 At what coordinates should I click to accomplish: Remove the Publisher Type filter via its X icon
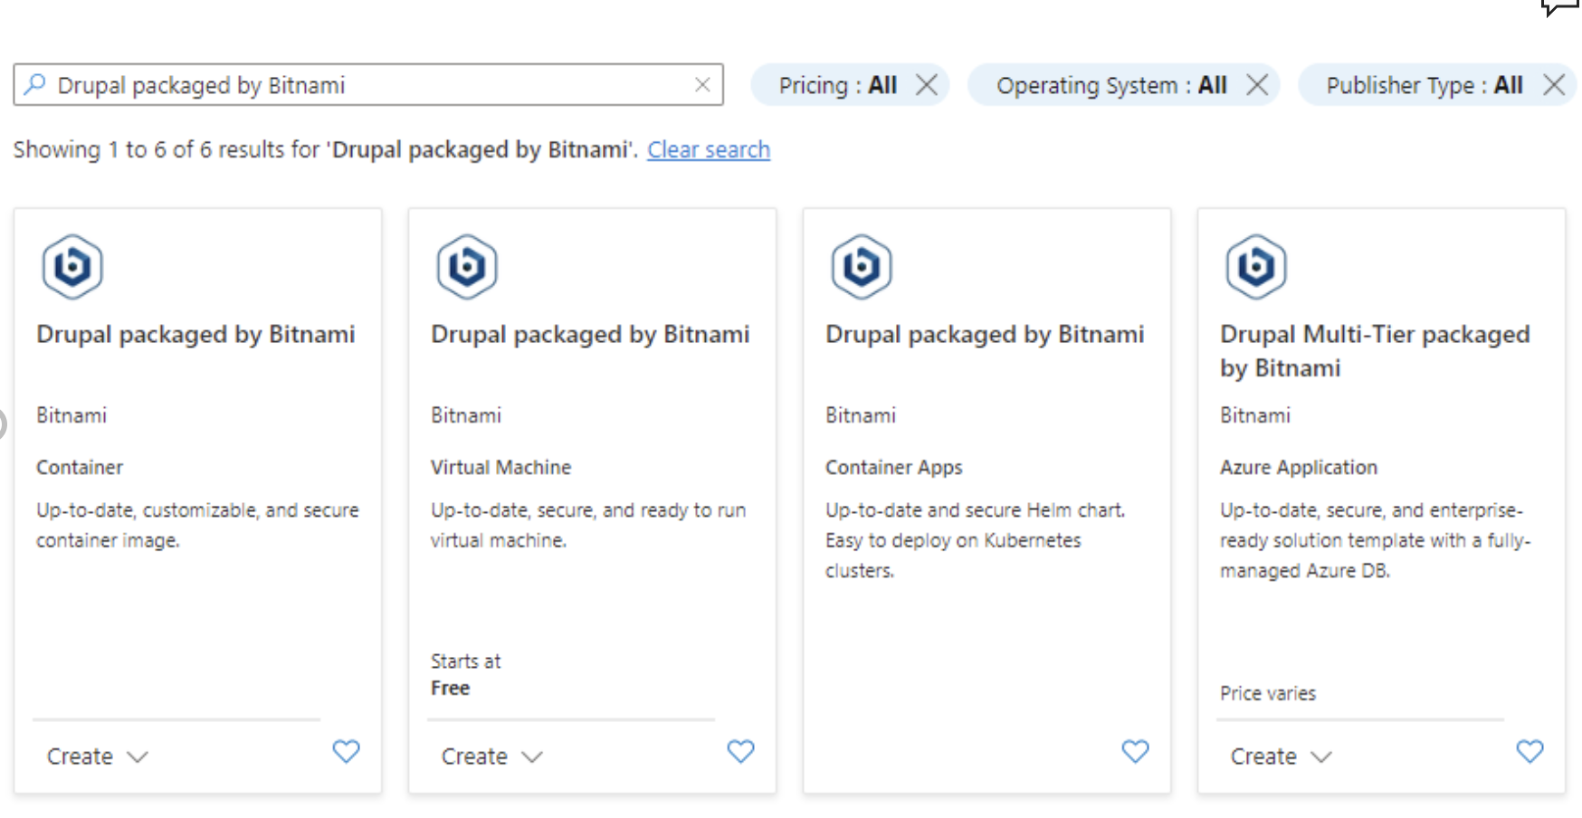coord(1555,84)
